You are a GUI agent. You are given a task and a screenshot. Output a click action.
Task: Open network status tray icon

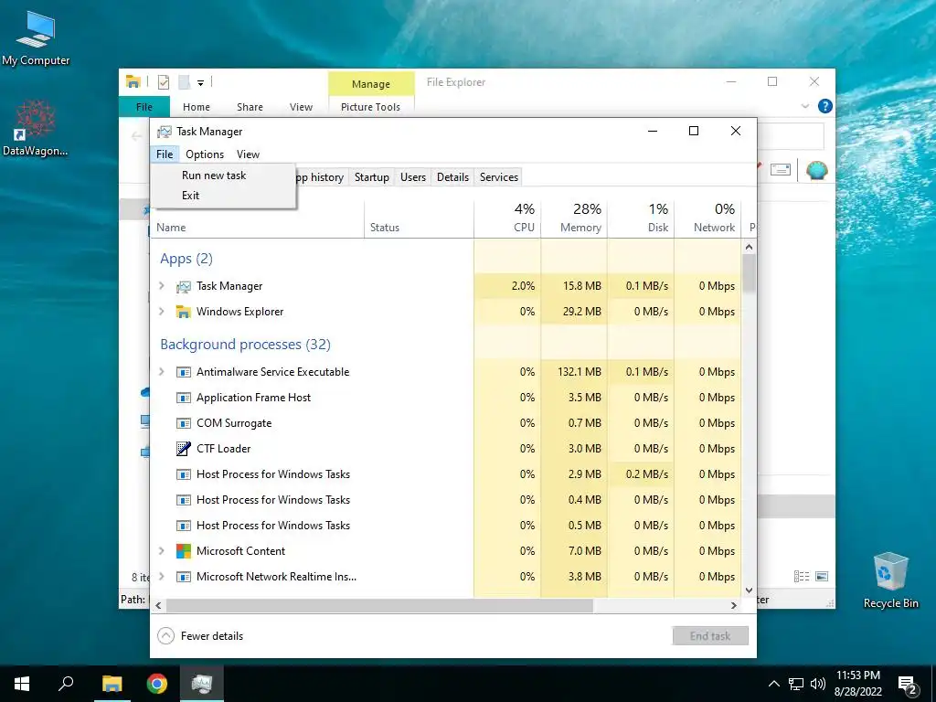tap(796, 684)
